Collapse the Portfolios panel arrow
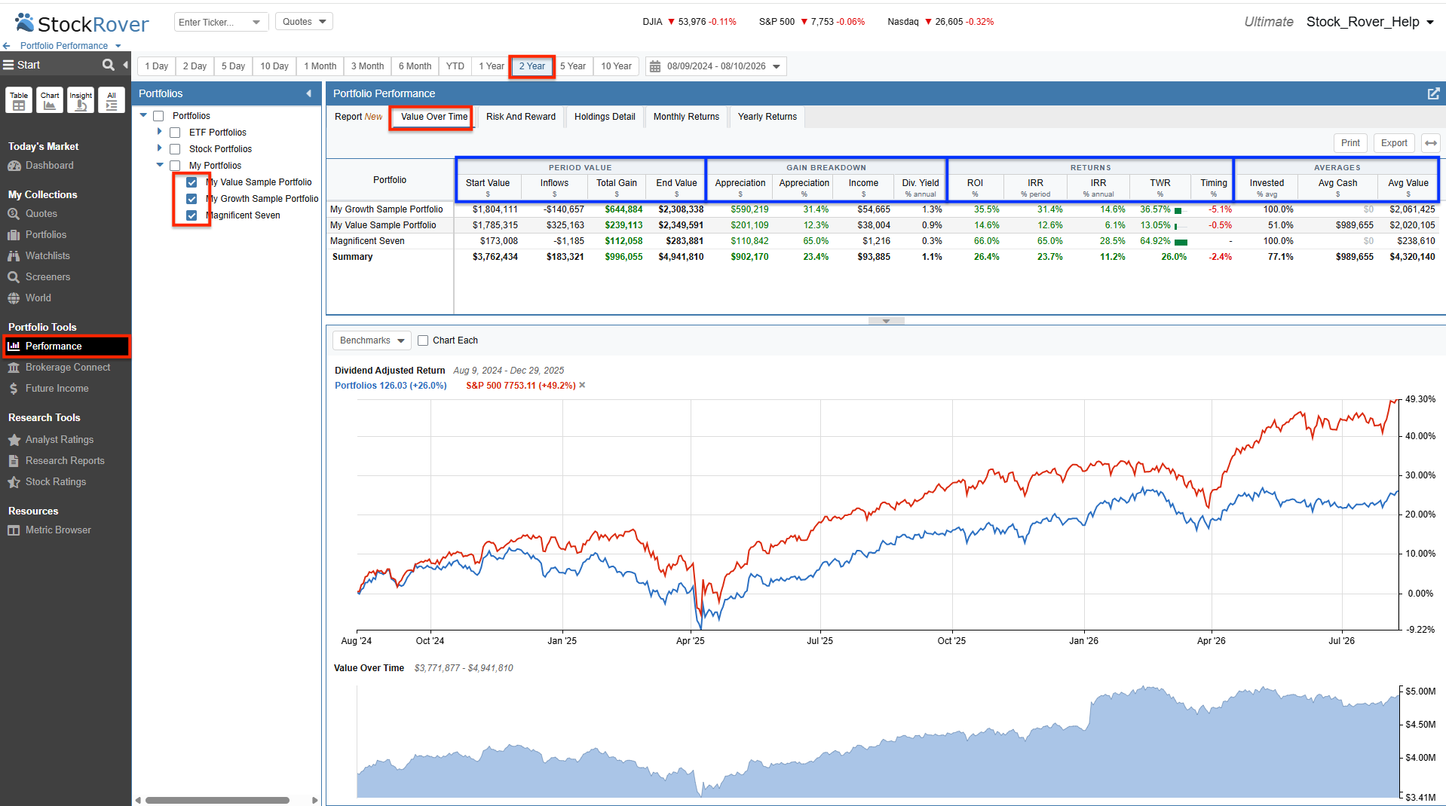Screen dimensions: 1446x806 pos(308,93)
